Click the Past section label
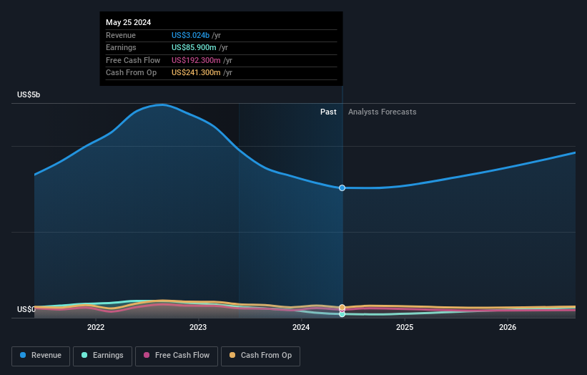This screenshot has height=375, width=587. (328, 112)
